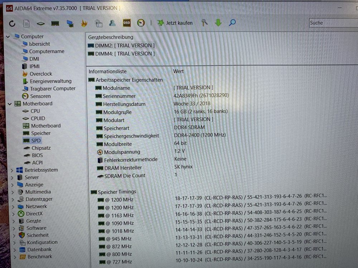Click the Jetzt kaufen button
This screenshot has height=268, width=358.
[175, 23]
